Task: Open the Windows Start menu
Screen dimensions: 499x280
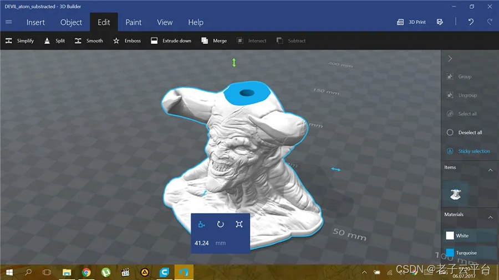Action: [x=9, y=272]
